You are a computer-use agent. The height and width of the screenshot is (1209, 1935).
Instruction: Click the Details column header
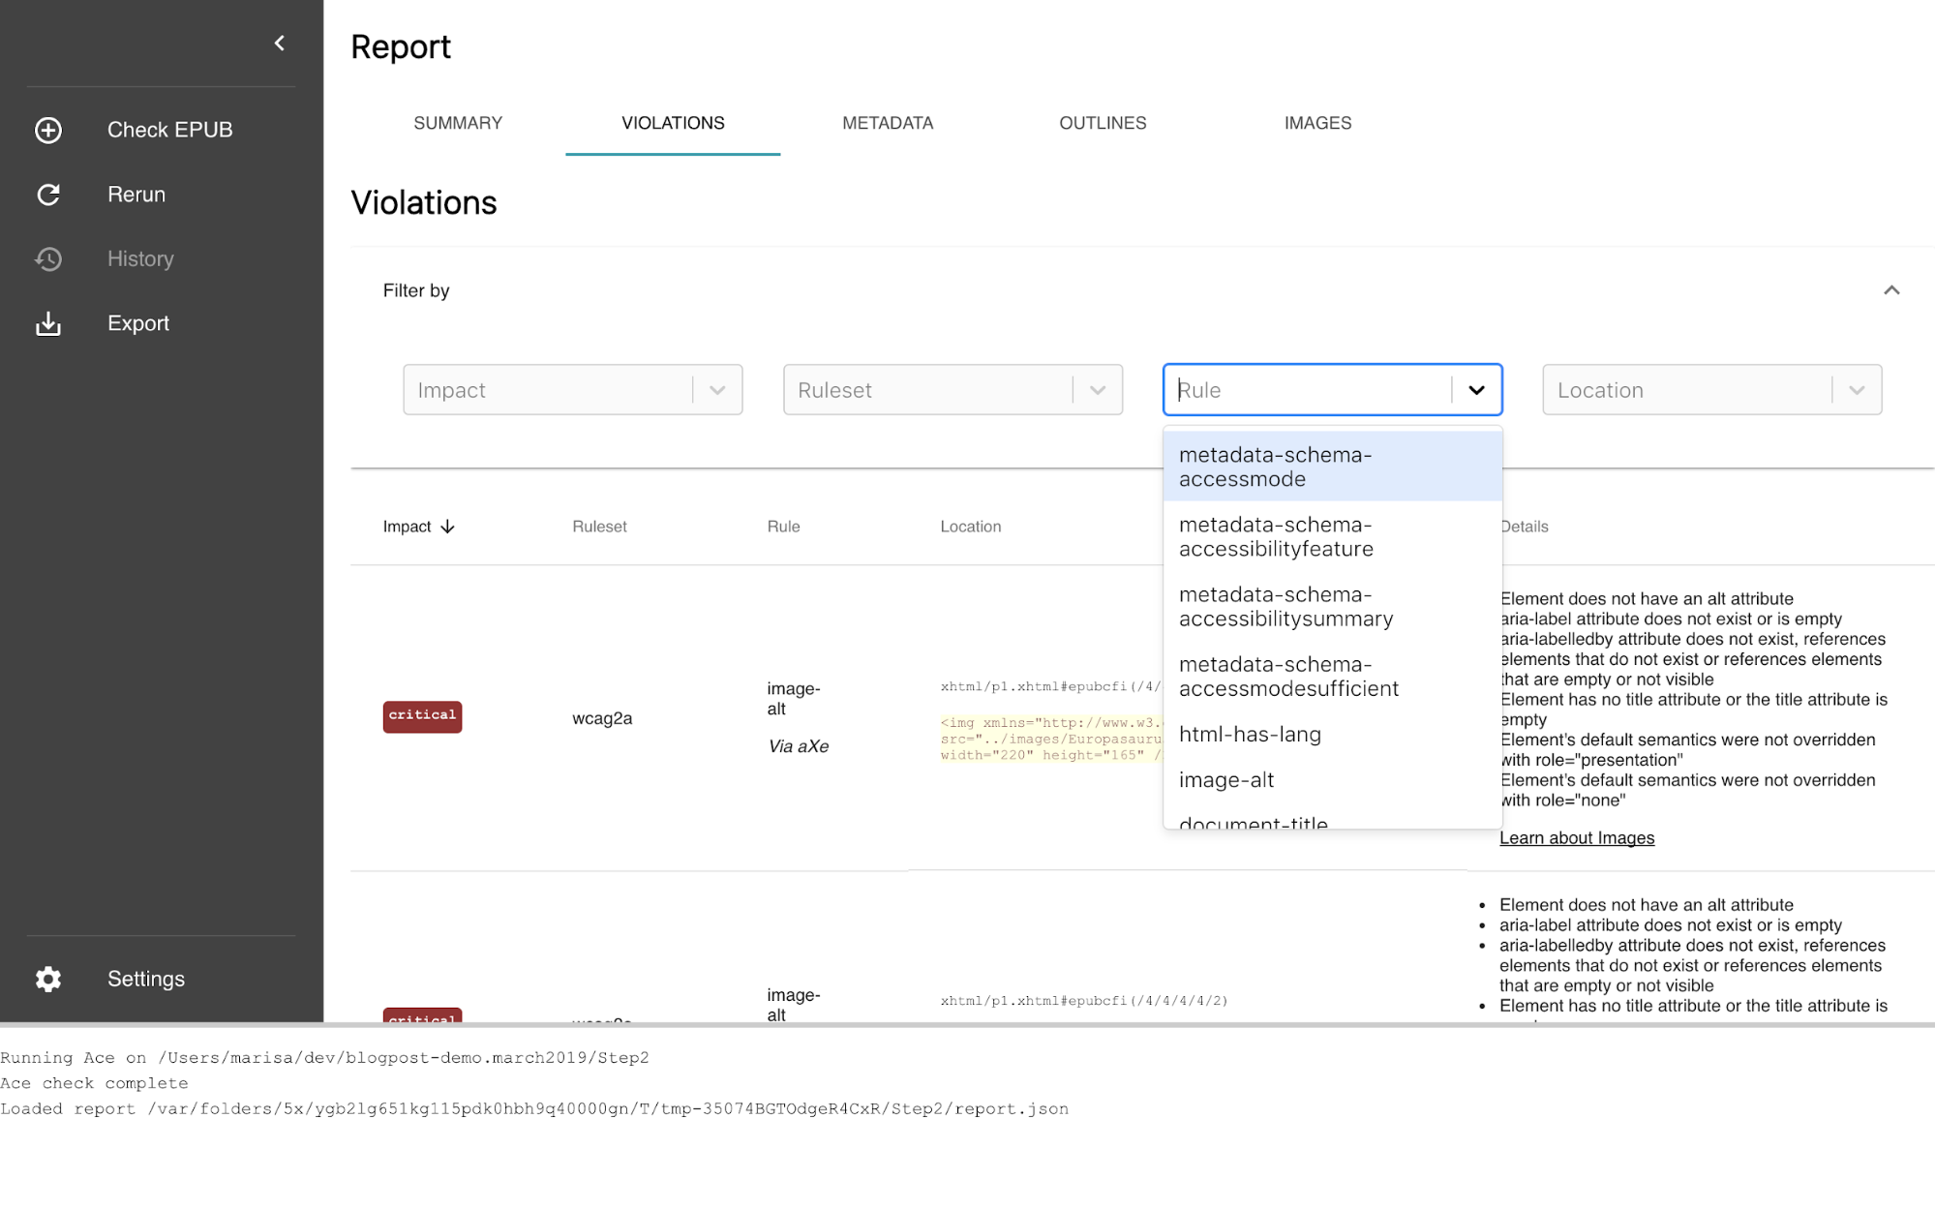point(1526,527)
